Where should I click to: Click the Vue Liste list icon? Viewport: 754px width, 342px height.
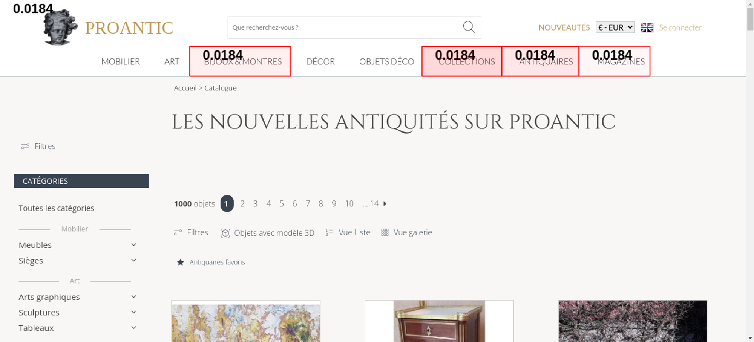click(x=329, y=233)
